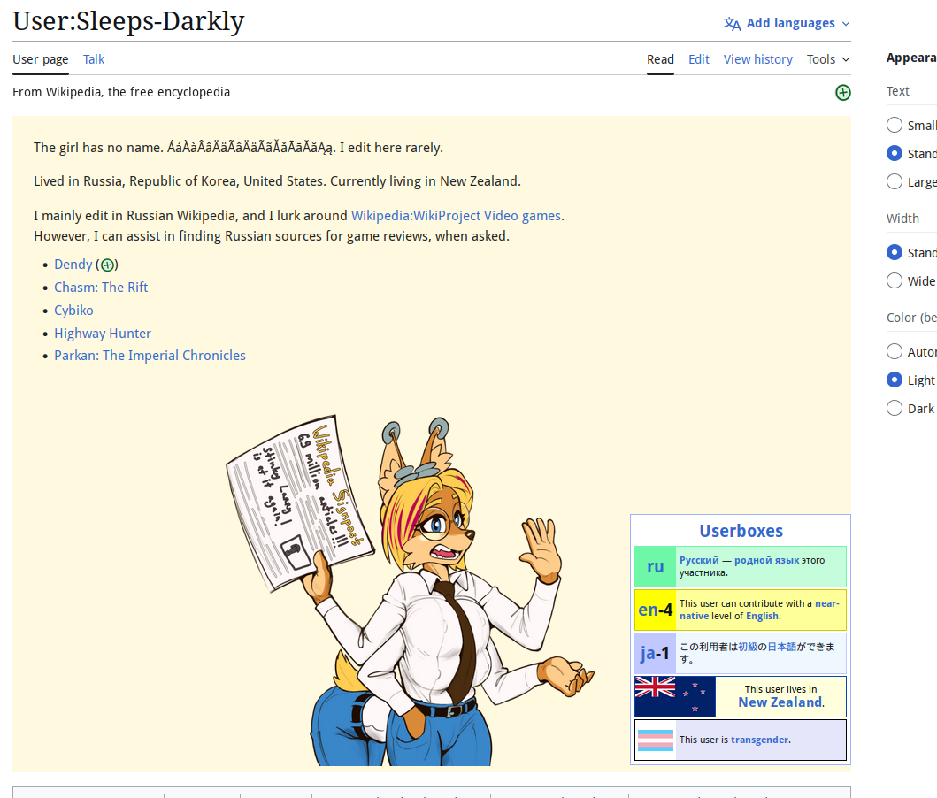Expand the Tools menu
Screen dimensions: 937x798
point(827,59)
